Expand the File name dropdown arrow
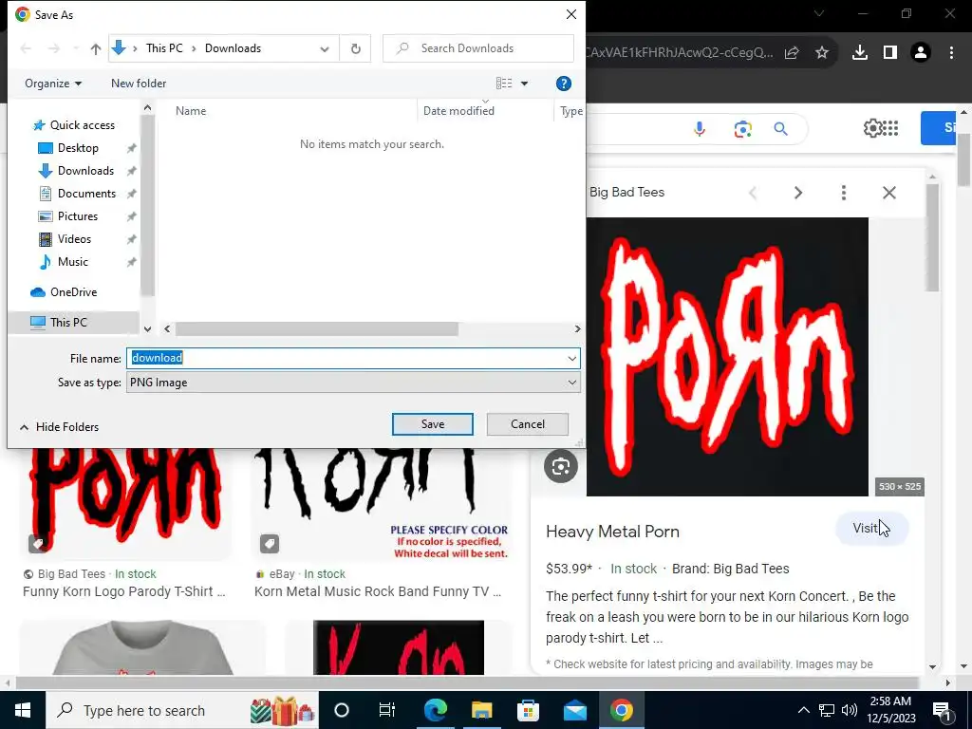The image size is (972, 729). click(x=571, y=358)
